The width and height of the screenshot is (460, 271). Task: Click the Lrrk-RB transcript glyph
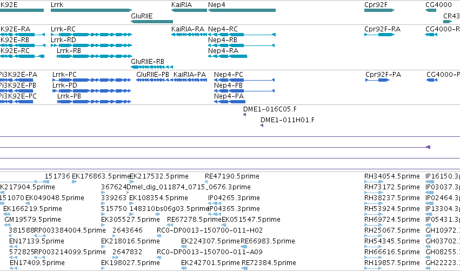coord(94,56)
